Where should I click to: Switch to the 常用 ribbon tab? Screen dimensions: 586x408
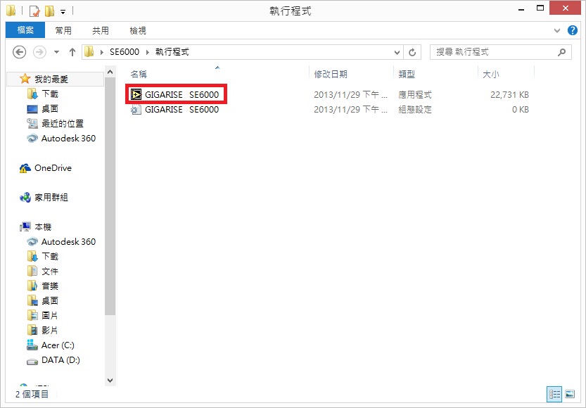tap(63, 30)
